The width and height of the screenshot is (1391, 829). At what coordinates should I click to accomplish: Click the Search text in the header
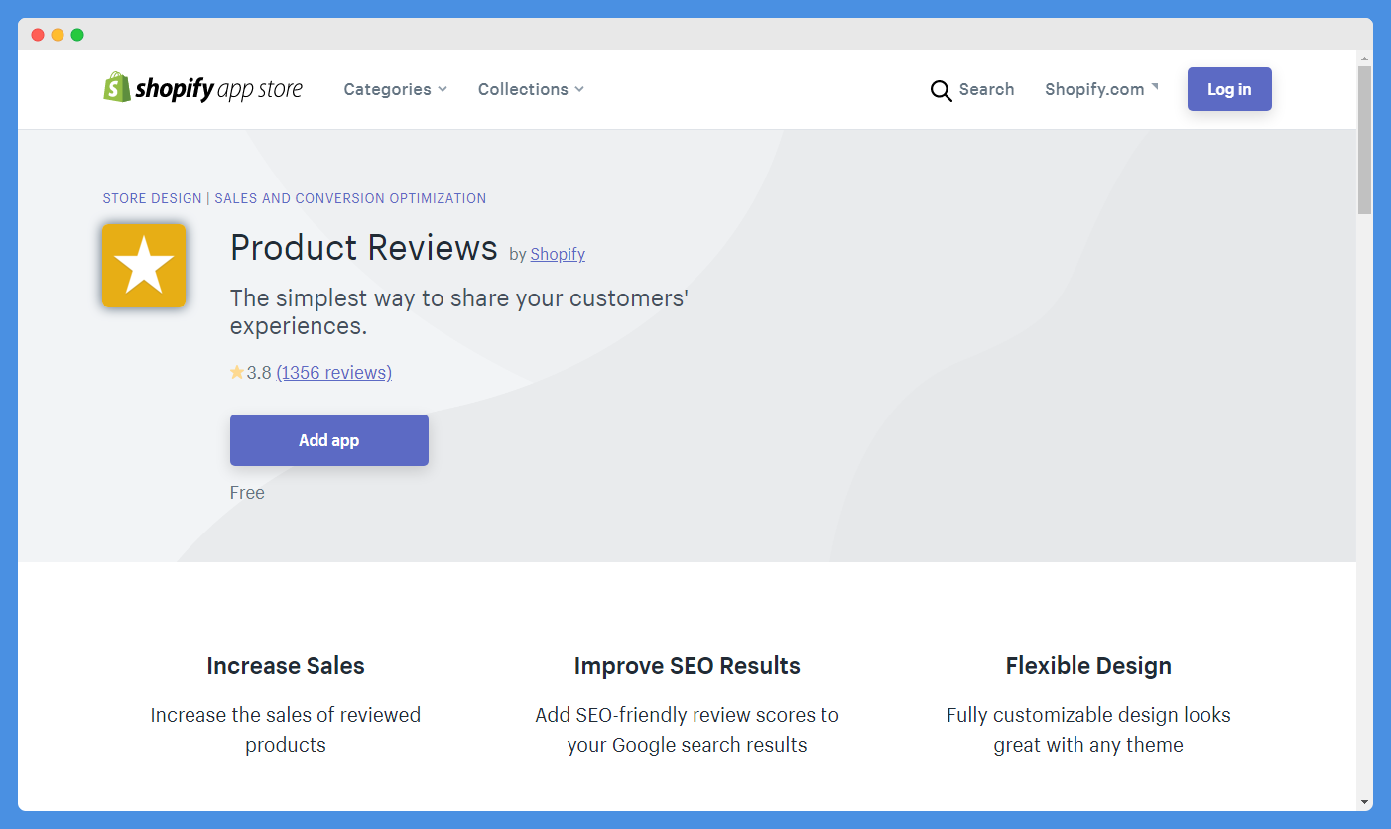click(x=986, y=89)
